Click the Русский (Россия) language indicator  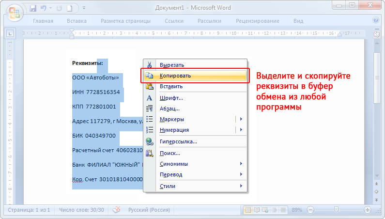pos(149,210)
